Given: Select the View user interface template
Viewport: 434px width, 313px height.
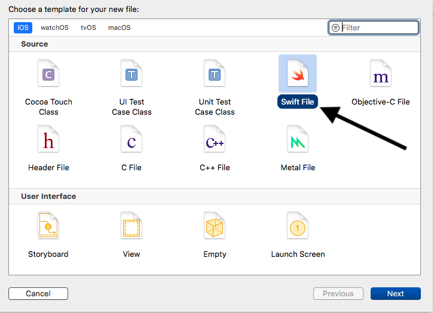Looking at the screenshot, I should [132, 225].
